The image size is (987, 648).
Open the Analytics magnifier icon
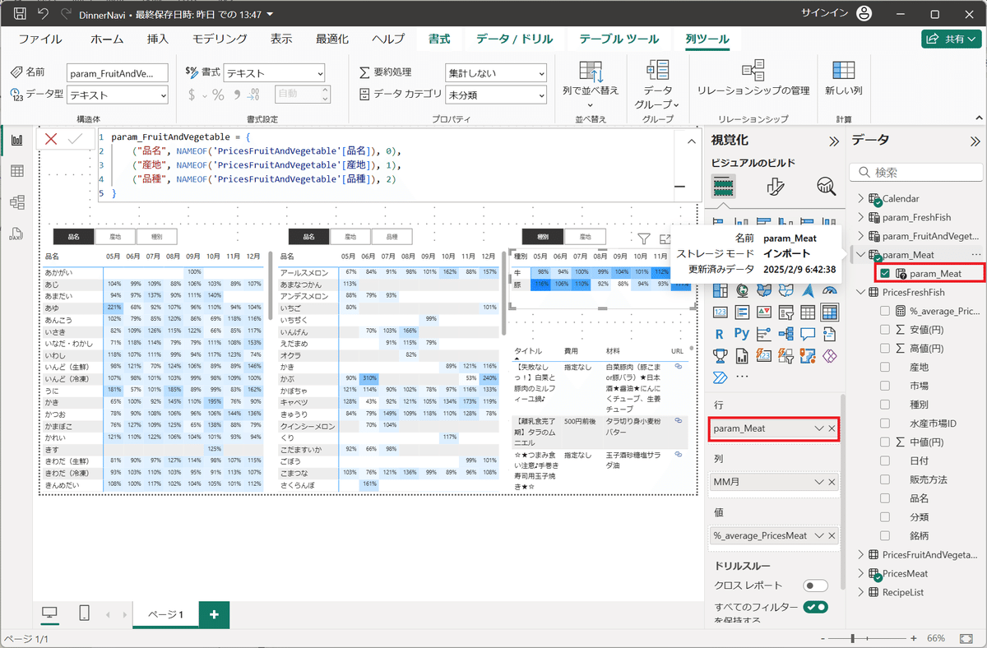click(825, 187)
